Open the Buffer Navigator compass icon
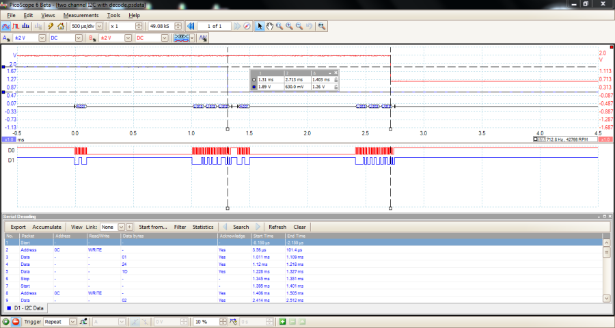The image size is (615, 328). [x=247, y=26]
